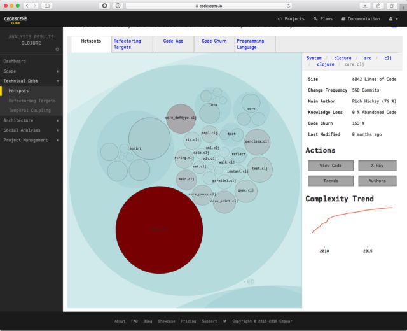Expand the Scope sidebar section

pyautogui.click(x=31, y=71)
